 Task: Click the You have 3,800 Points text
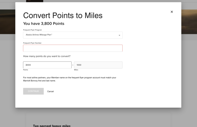43,24
